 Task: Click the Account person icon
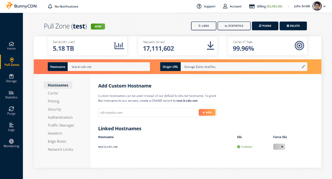coord(225,6)
